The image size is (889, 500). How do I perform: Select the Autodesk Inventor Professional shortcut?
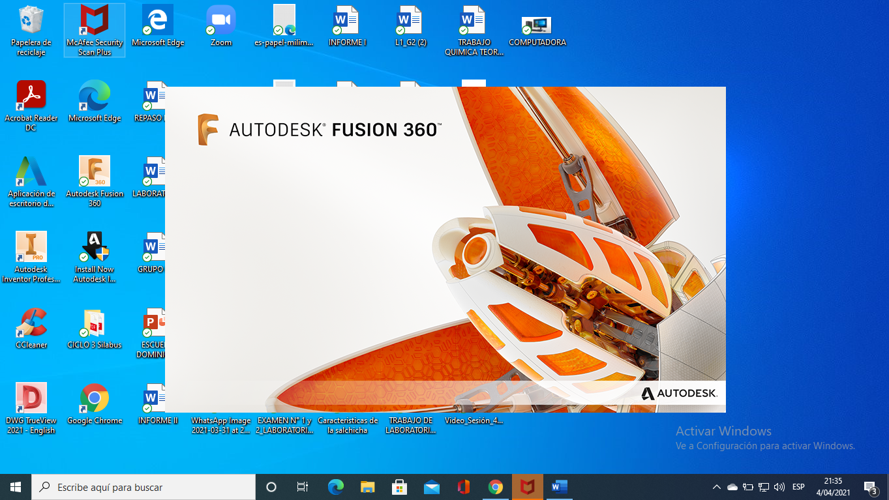[x=31, y=257]
